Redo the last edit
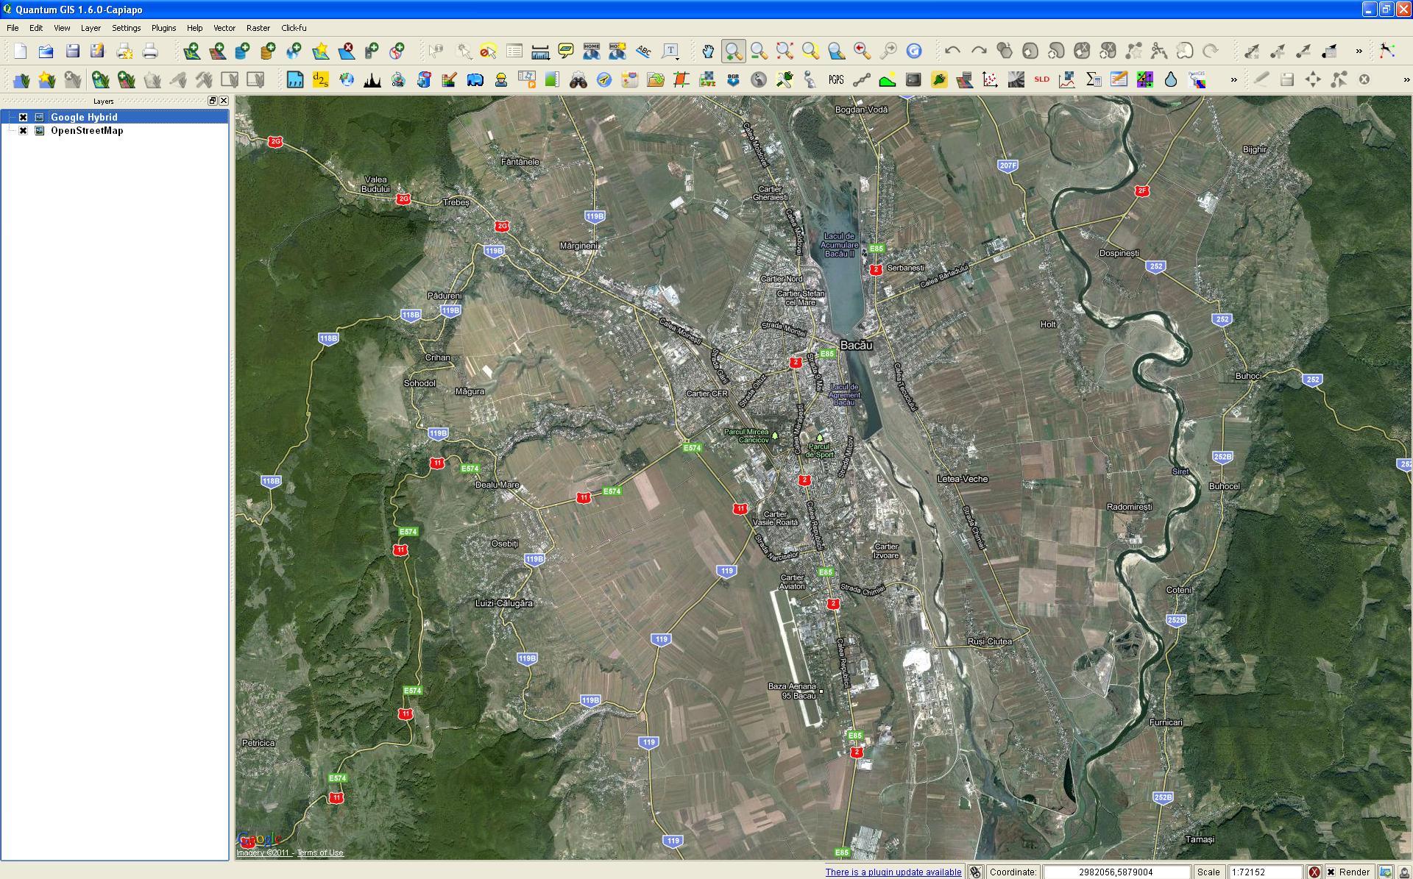Image resolution: width=1413 pixels, height=879 pixels. click(x=978, y=51)
